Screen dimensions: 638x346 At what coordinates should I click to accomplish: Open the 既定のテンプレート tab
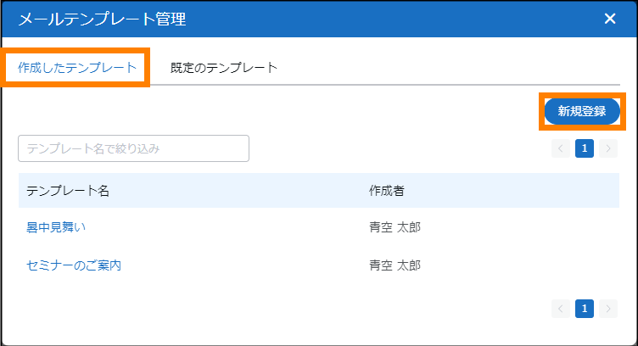pos(223,68)
